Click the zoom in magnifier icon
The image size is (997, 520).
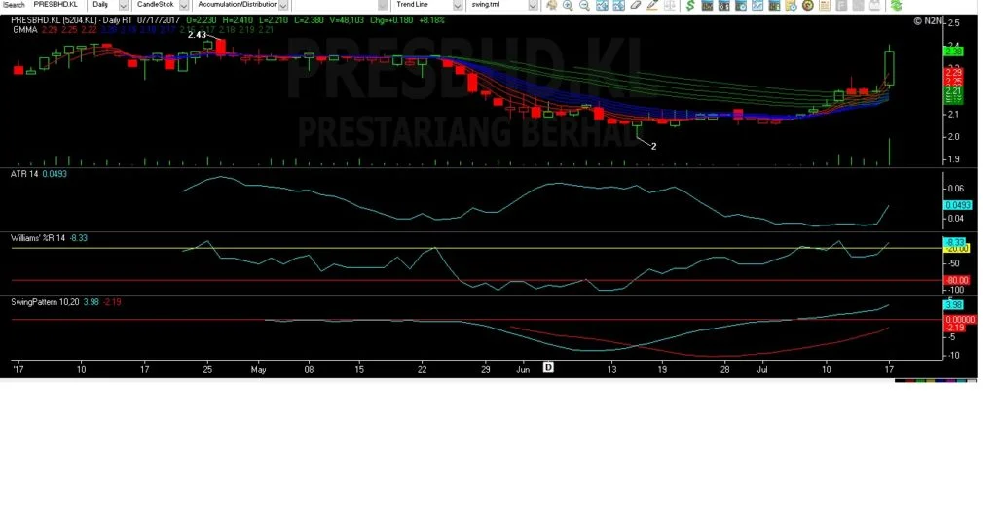tap(568, 5)
